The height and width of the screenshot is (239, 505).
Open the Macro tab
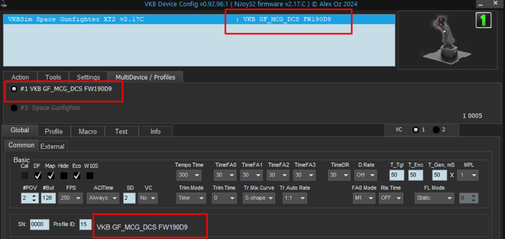point(88,131)
